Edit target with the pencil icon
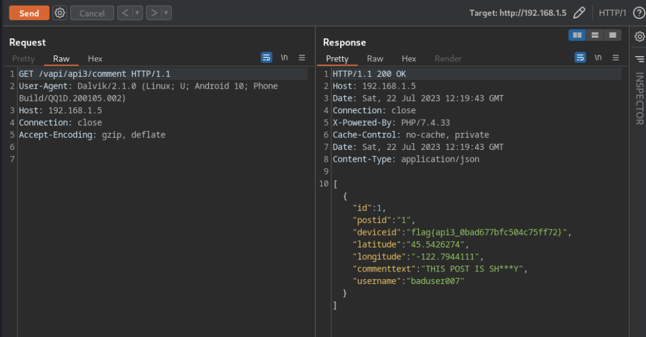Image resolution: width=646 pixels, height=337 pixels. [579, 13]
